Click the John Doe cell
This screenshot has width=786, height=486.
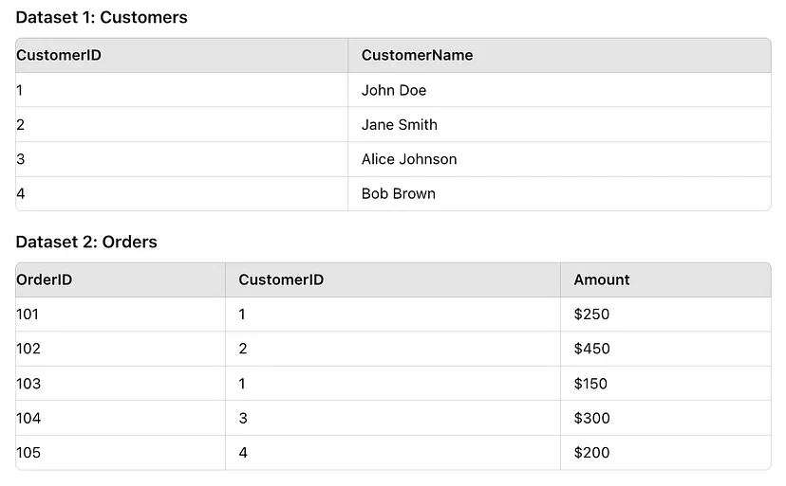point(394,90)
